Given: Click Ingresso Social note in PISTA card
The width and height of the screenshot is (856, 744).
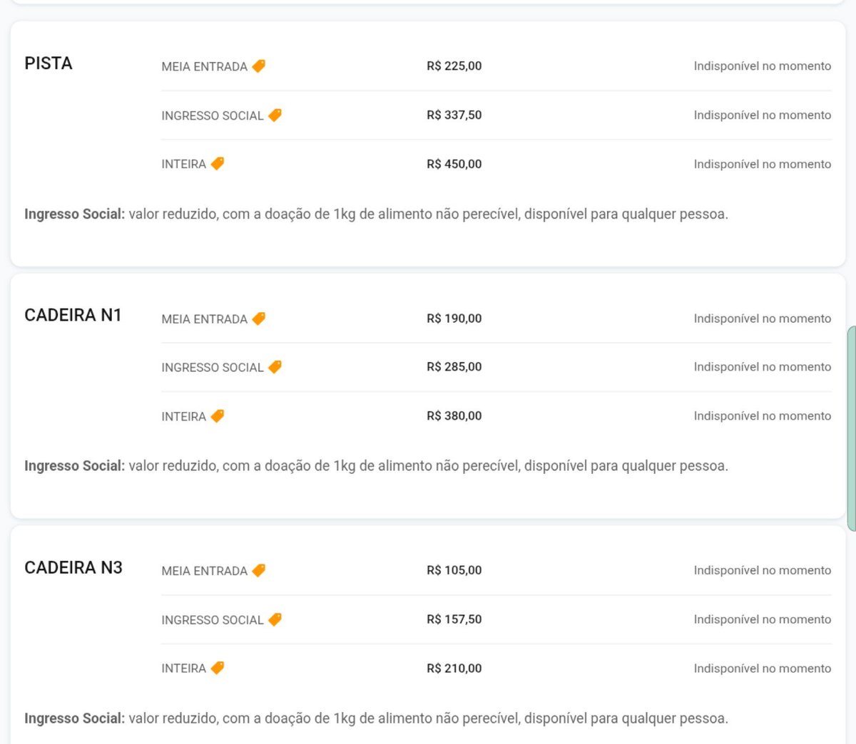Looking at the screenshot, I should coord(377,214).
